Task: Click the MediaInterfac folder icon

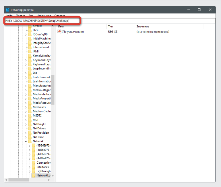Action: point(30,94)
